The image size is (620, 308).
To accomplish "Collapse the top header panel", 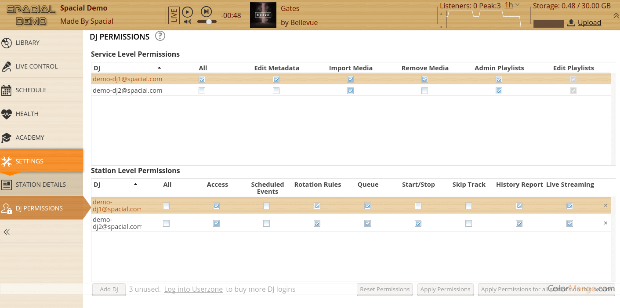I will pos(616,14).
